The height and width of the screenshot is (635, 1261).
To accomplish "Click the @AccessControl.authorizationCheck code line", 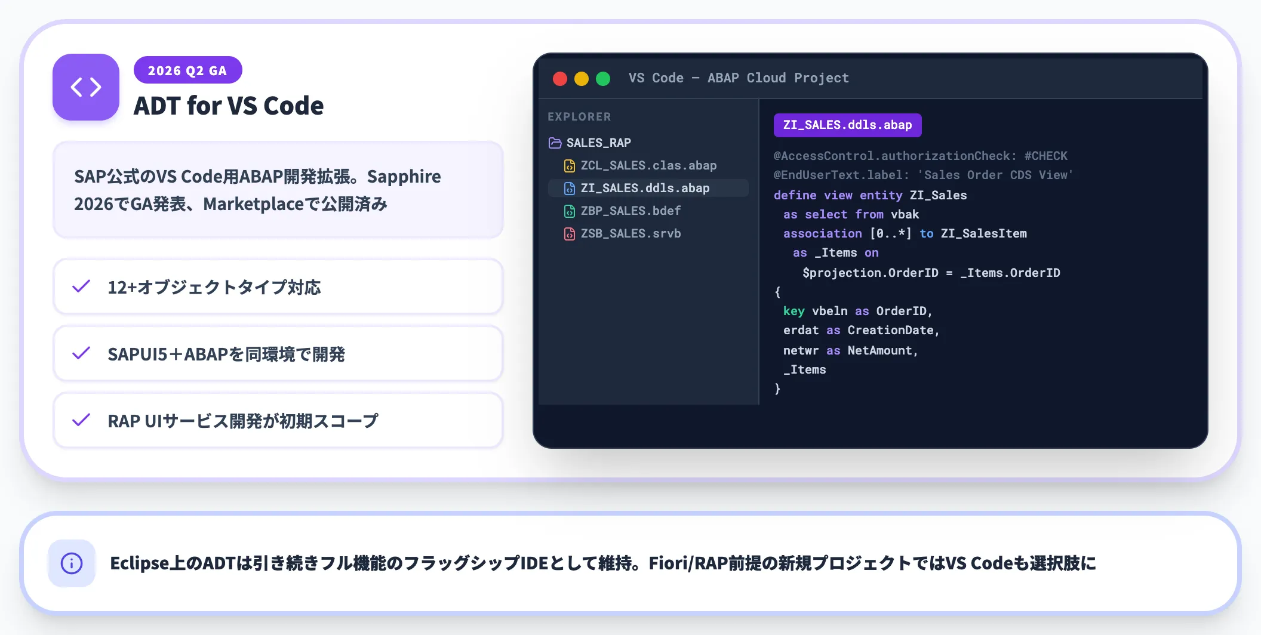I will (x=921, y=156).
